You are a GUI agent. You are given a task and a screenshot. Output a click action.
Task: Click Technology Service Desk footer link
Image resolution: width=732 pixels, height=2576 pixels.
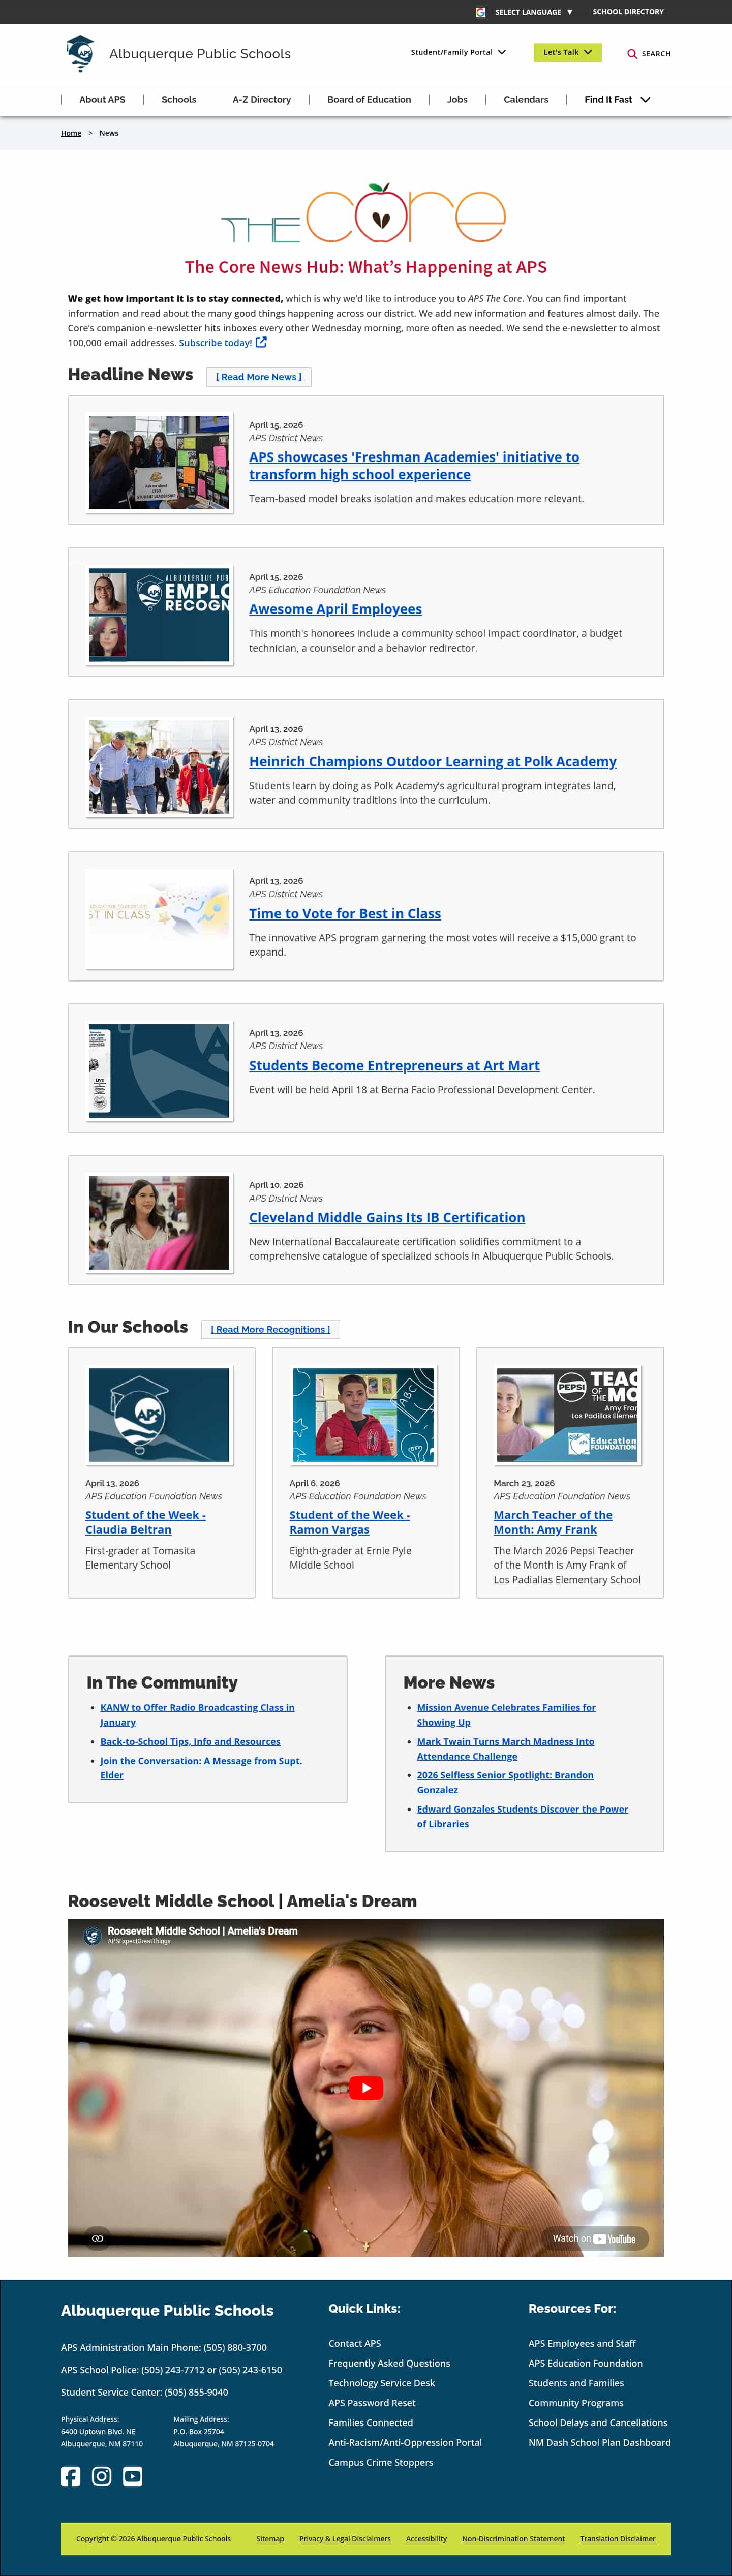coord(381,2383)
